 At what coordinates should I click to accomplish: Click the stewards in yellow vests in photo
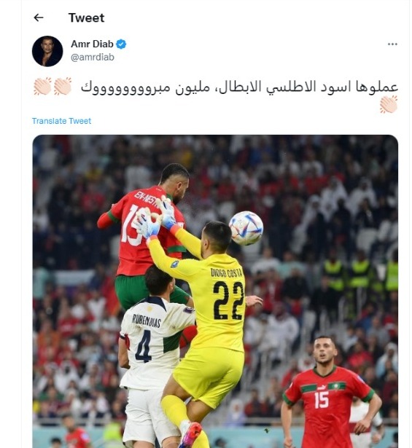(x=360, y=273)
